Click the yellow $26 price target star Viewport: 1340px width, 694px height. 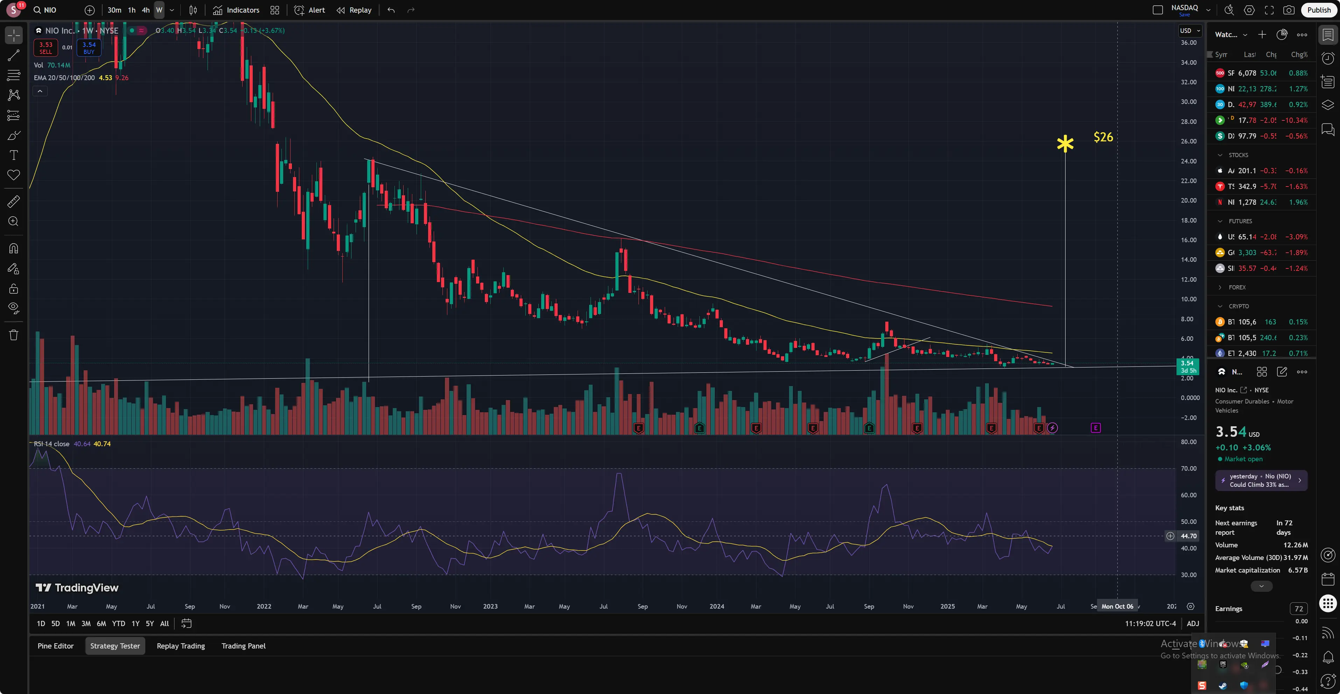coord(1065,143)
